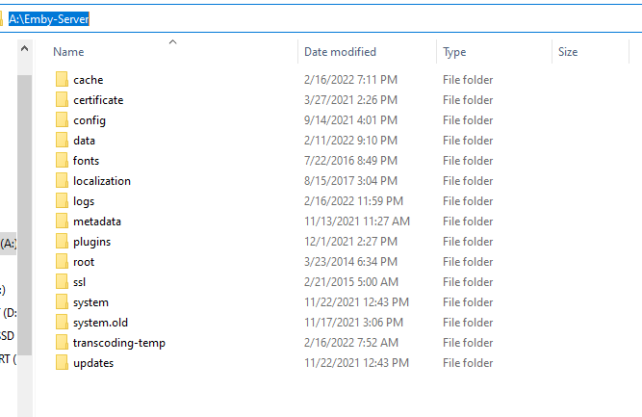Click the system.old folder icon
642x417 pixels.
pos(62,323)
